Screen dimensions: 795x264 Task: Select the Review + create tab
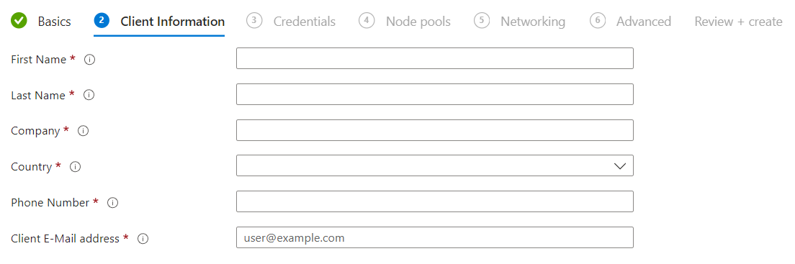click(x=738, y=22)
